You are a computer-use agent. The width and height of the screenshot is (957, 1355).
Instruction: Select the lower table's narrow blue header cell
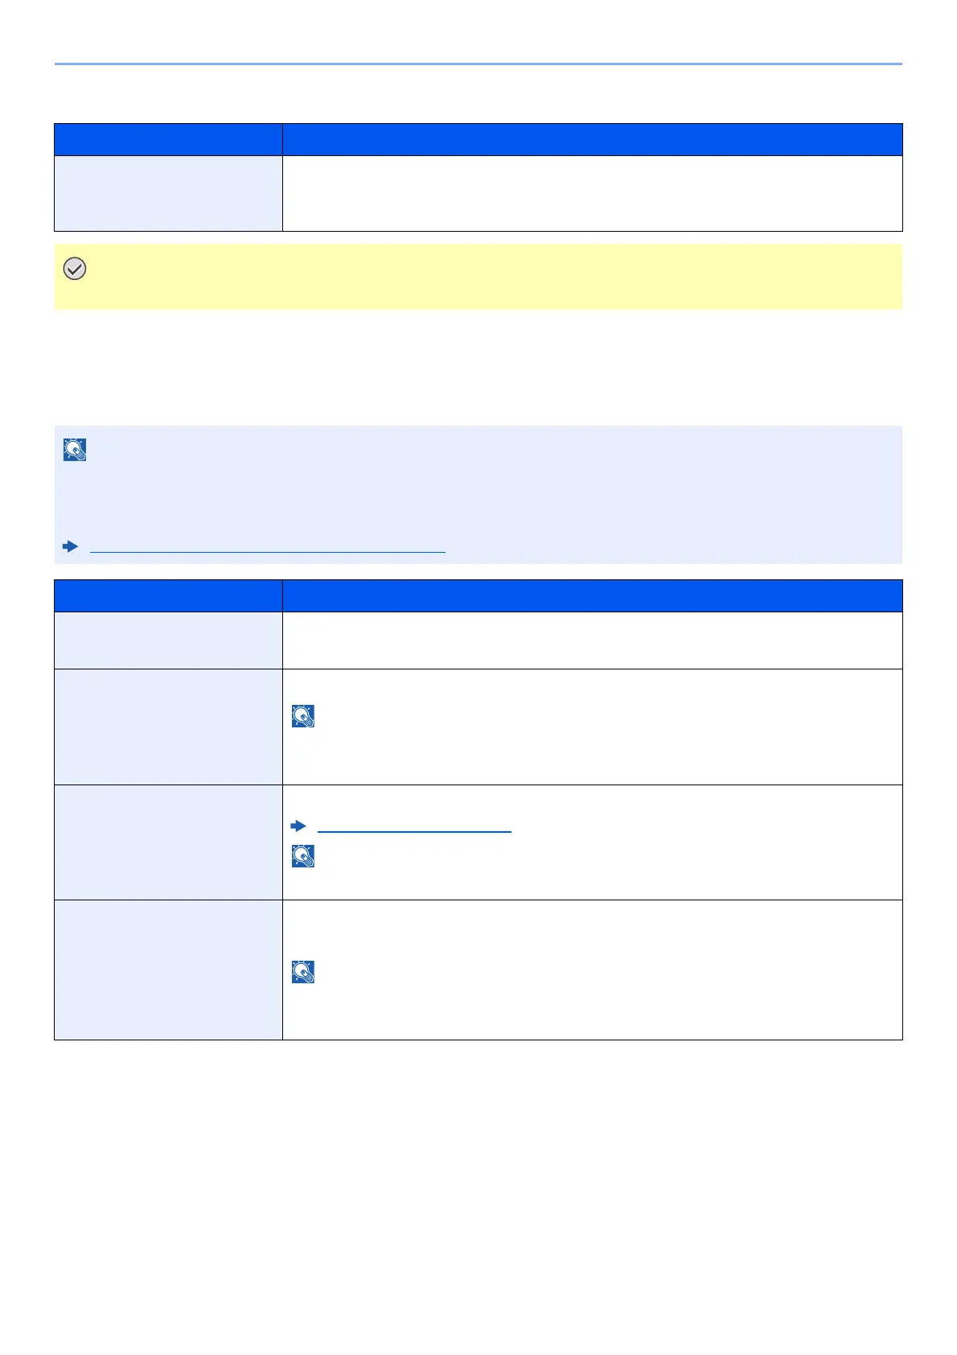(x=168, y=595)
